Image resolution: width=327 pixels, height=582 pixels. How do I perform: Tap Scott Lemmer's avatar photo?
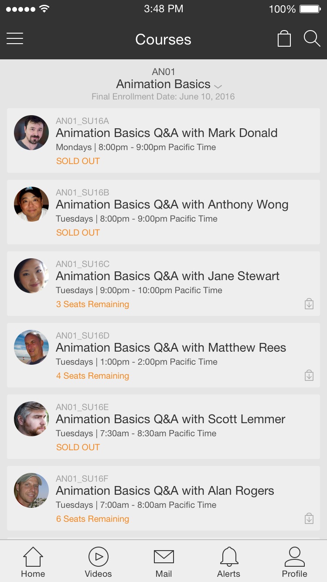31,419
